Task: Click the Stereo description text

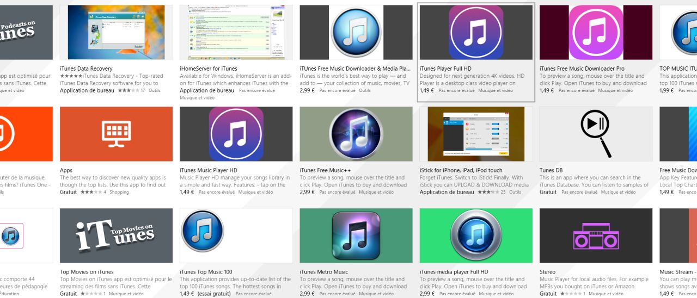Action: tap(594, 283)
